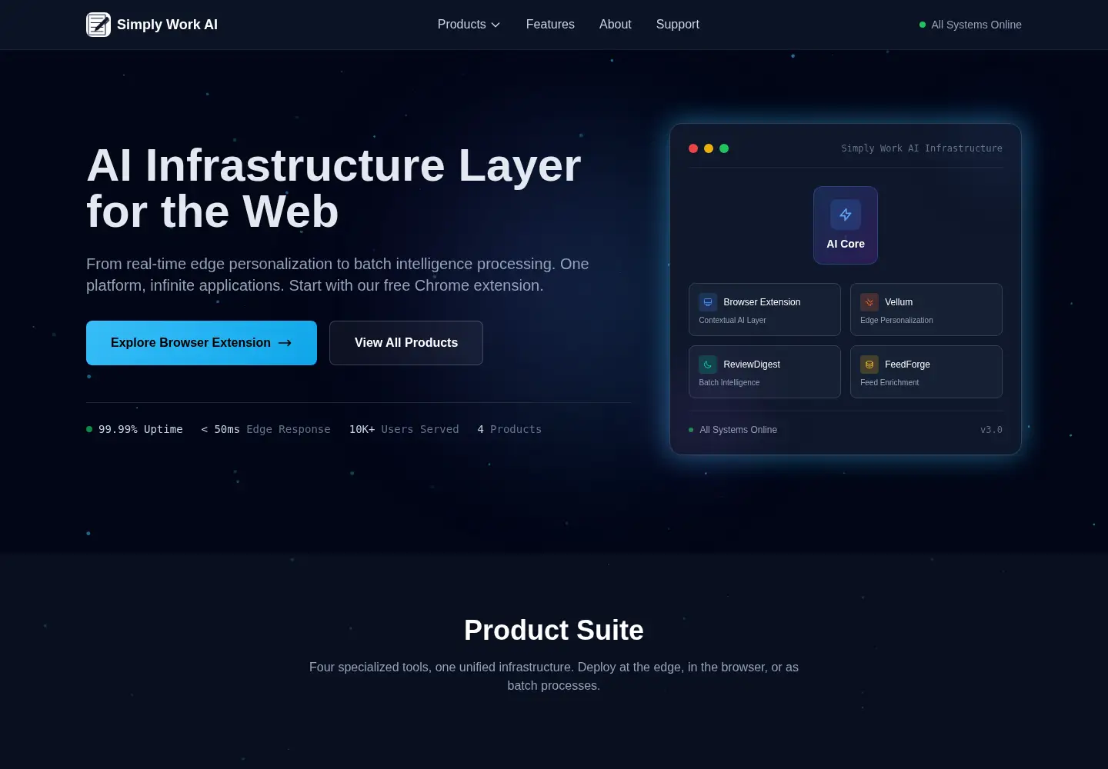Click the FeedForge database icon
This screenshot has height=769, width=1108.
869,365
